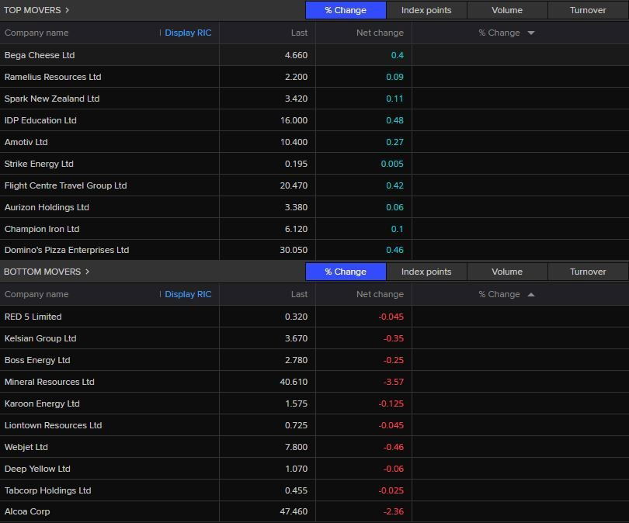The height and width of the screenshot is (523, 629).
Task: Click the ascending sort arrow in Bottom Movers
Action: [531, 294]
